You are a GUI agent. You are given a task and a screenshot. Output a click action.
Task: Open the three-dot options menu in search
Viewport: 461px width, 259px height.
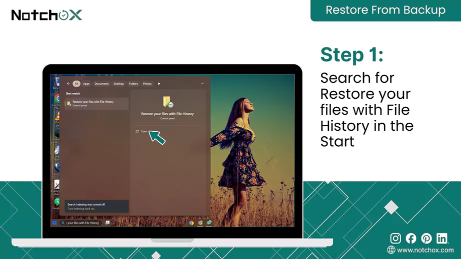pos(202,84)
